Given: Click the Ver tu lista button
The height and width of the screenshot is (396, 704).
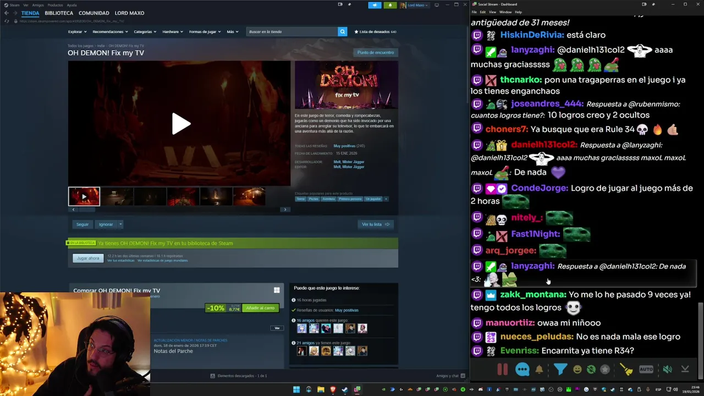Looking at the screenshot, I should (376, 224).
